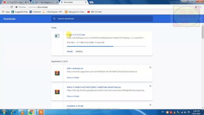Click the EN language indicator in tray
The height and width of the screenshot is (115, 204).
163,112
